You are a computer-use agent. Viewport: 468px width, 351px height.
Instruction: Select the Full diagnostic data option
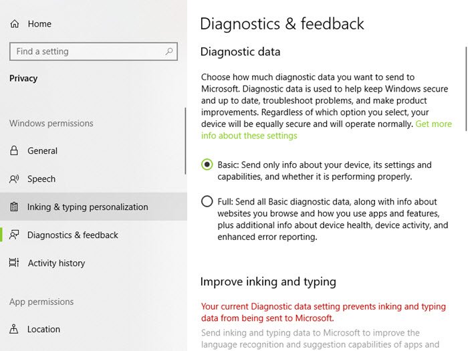click(x=207, y=201)
